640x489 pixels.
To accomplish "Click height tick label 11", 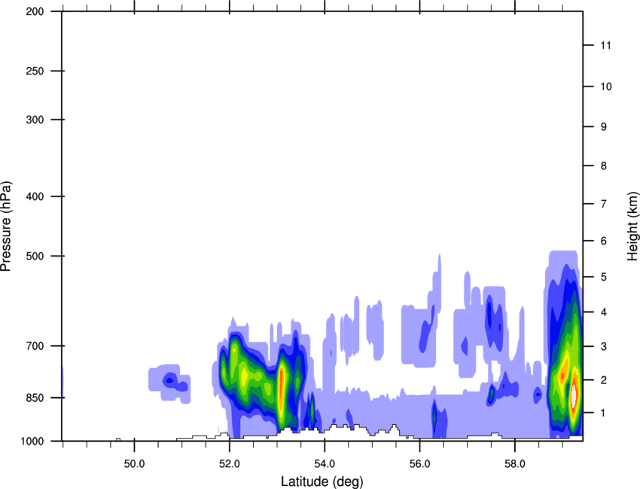I will pyautogui.click(x=605, y=45).
